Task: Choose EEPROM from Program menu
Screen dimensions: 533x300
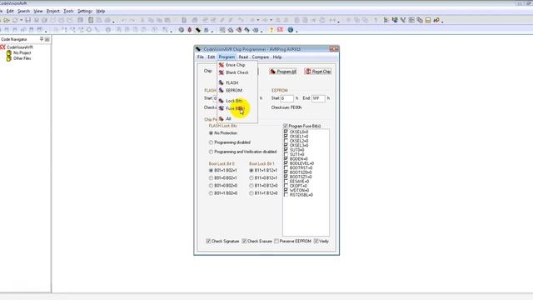Action: click(x=237, y=91)
